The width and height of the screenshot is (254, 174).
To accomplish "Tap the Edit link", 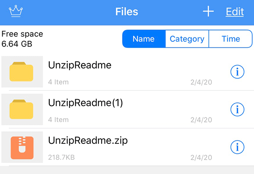I will click(235, 12).
